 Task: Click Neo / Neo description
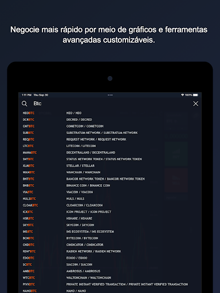tap(74, 113)
